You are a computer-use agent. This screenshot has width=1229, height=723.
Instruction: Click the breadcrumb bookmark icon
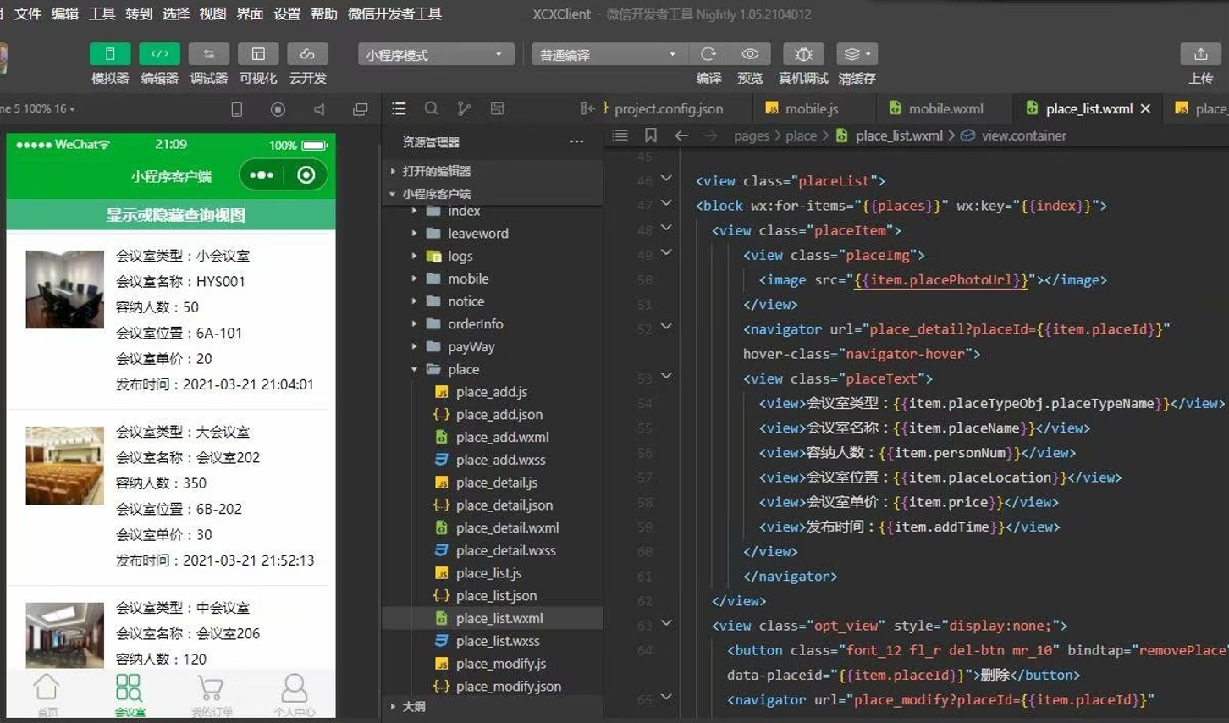650,135
